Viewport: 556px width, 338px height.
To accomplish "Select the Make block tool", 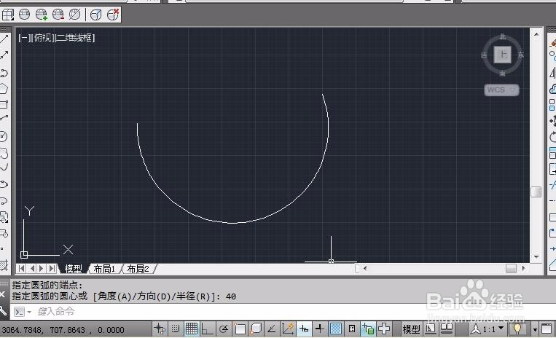I will (x=4, y=234).
